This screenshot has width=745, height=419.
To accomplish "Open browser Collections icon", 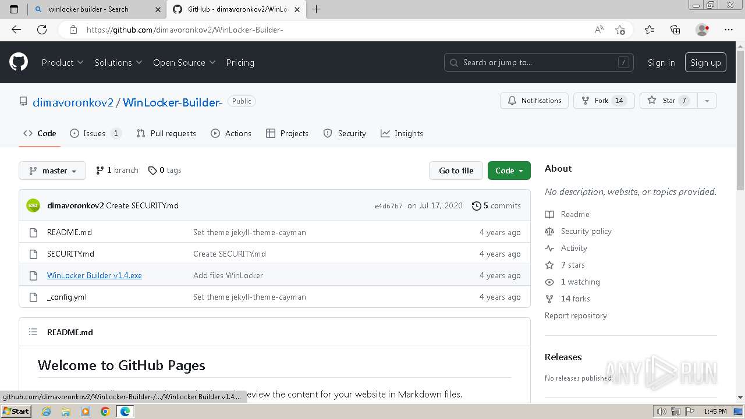I will pos(675,30).
